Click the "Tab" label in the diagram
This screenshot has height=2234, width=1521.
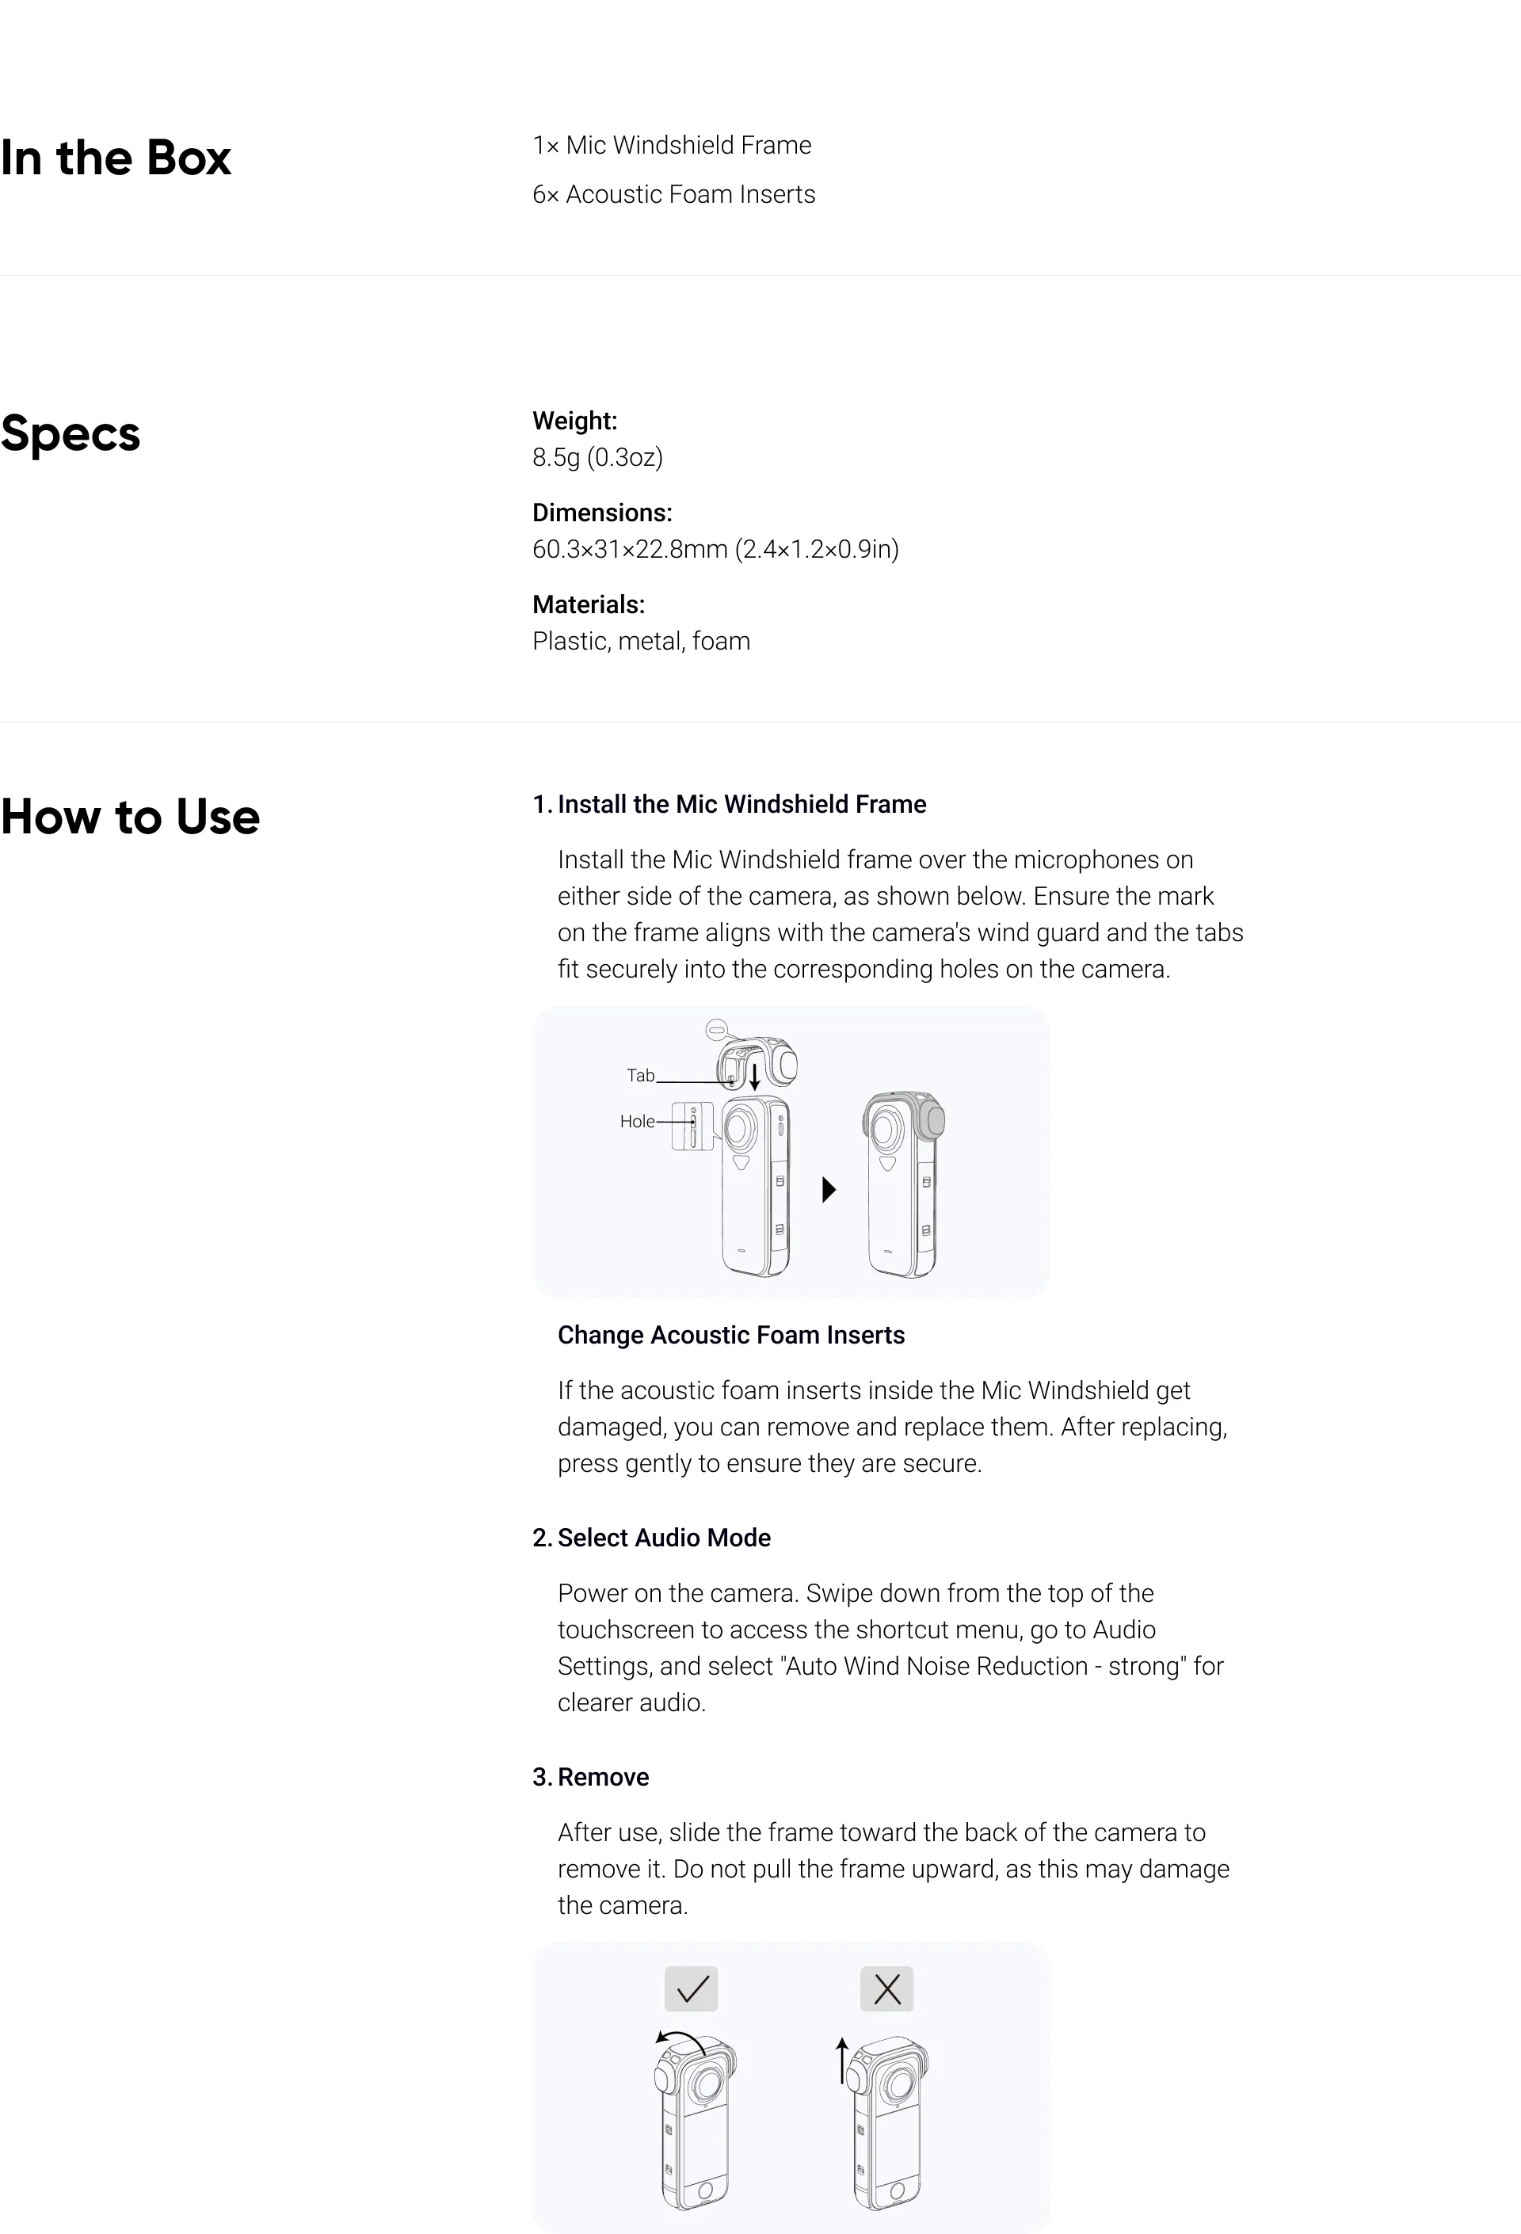point(640,1076)
